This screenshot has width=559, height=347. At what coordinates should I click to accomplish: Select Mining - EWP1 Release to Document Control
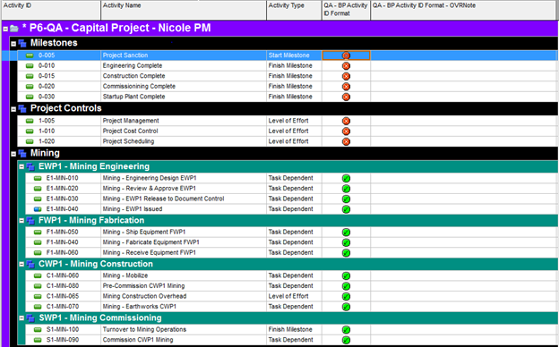(x=163, y=199)
